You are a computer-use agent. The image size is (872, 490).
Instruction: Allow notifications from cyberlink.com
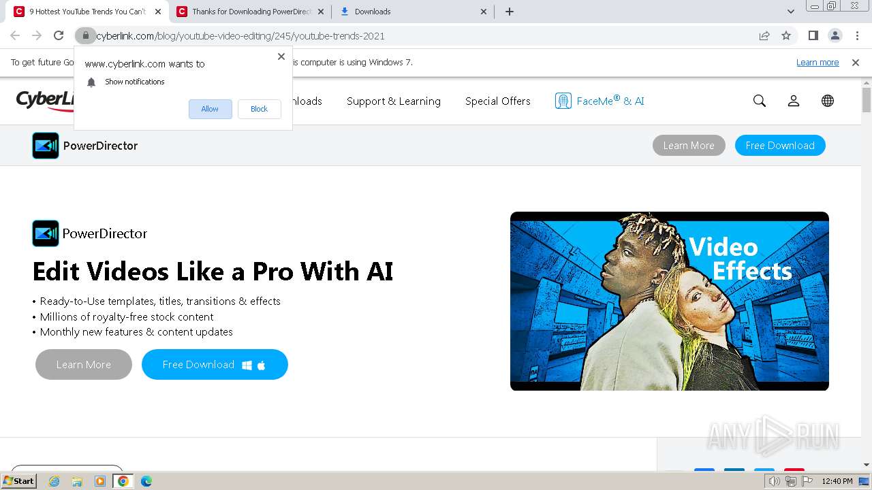coord(210,109)
